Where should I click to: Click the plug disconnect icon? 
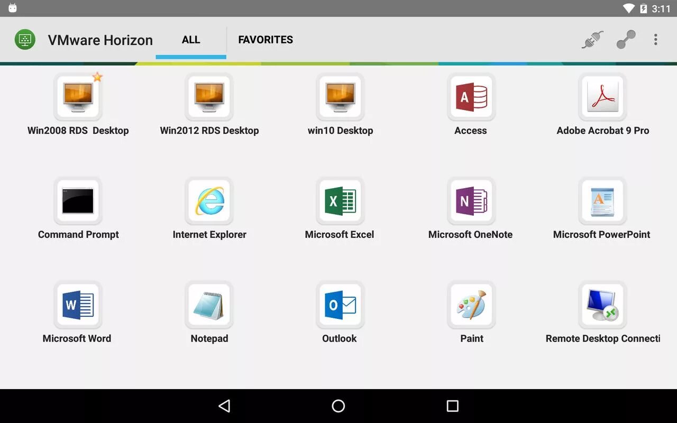593,40
